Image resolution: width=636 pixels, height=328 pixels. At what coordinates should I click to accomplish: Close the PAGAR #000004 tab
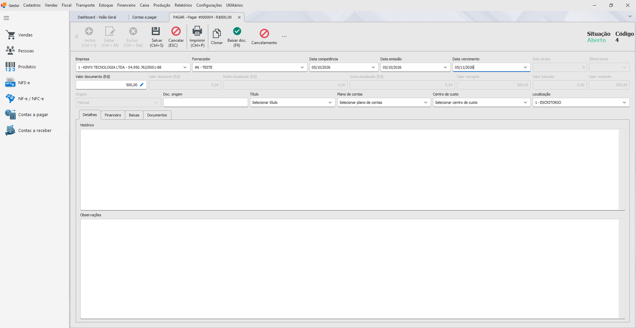click(x=239, y=17)
